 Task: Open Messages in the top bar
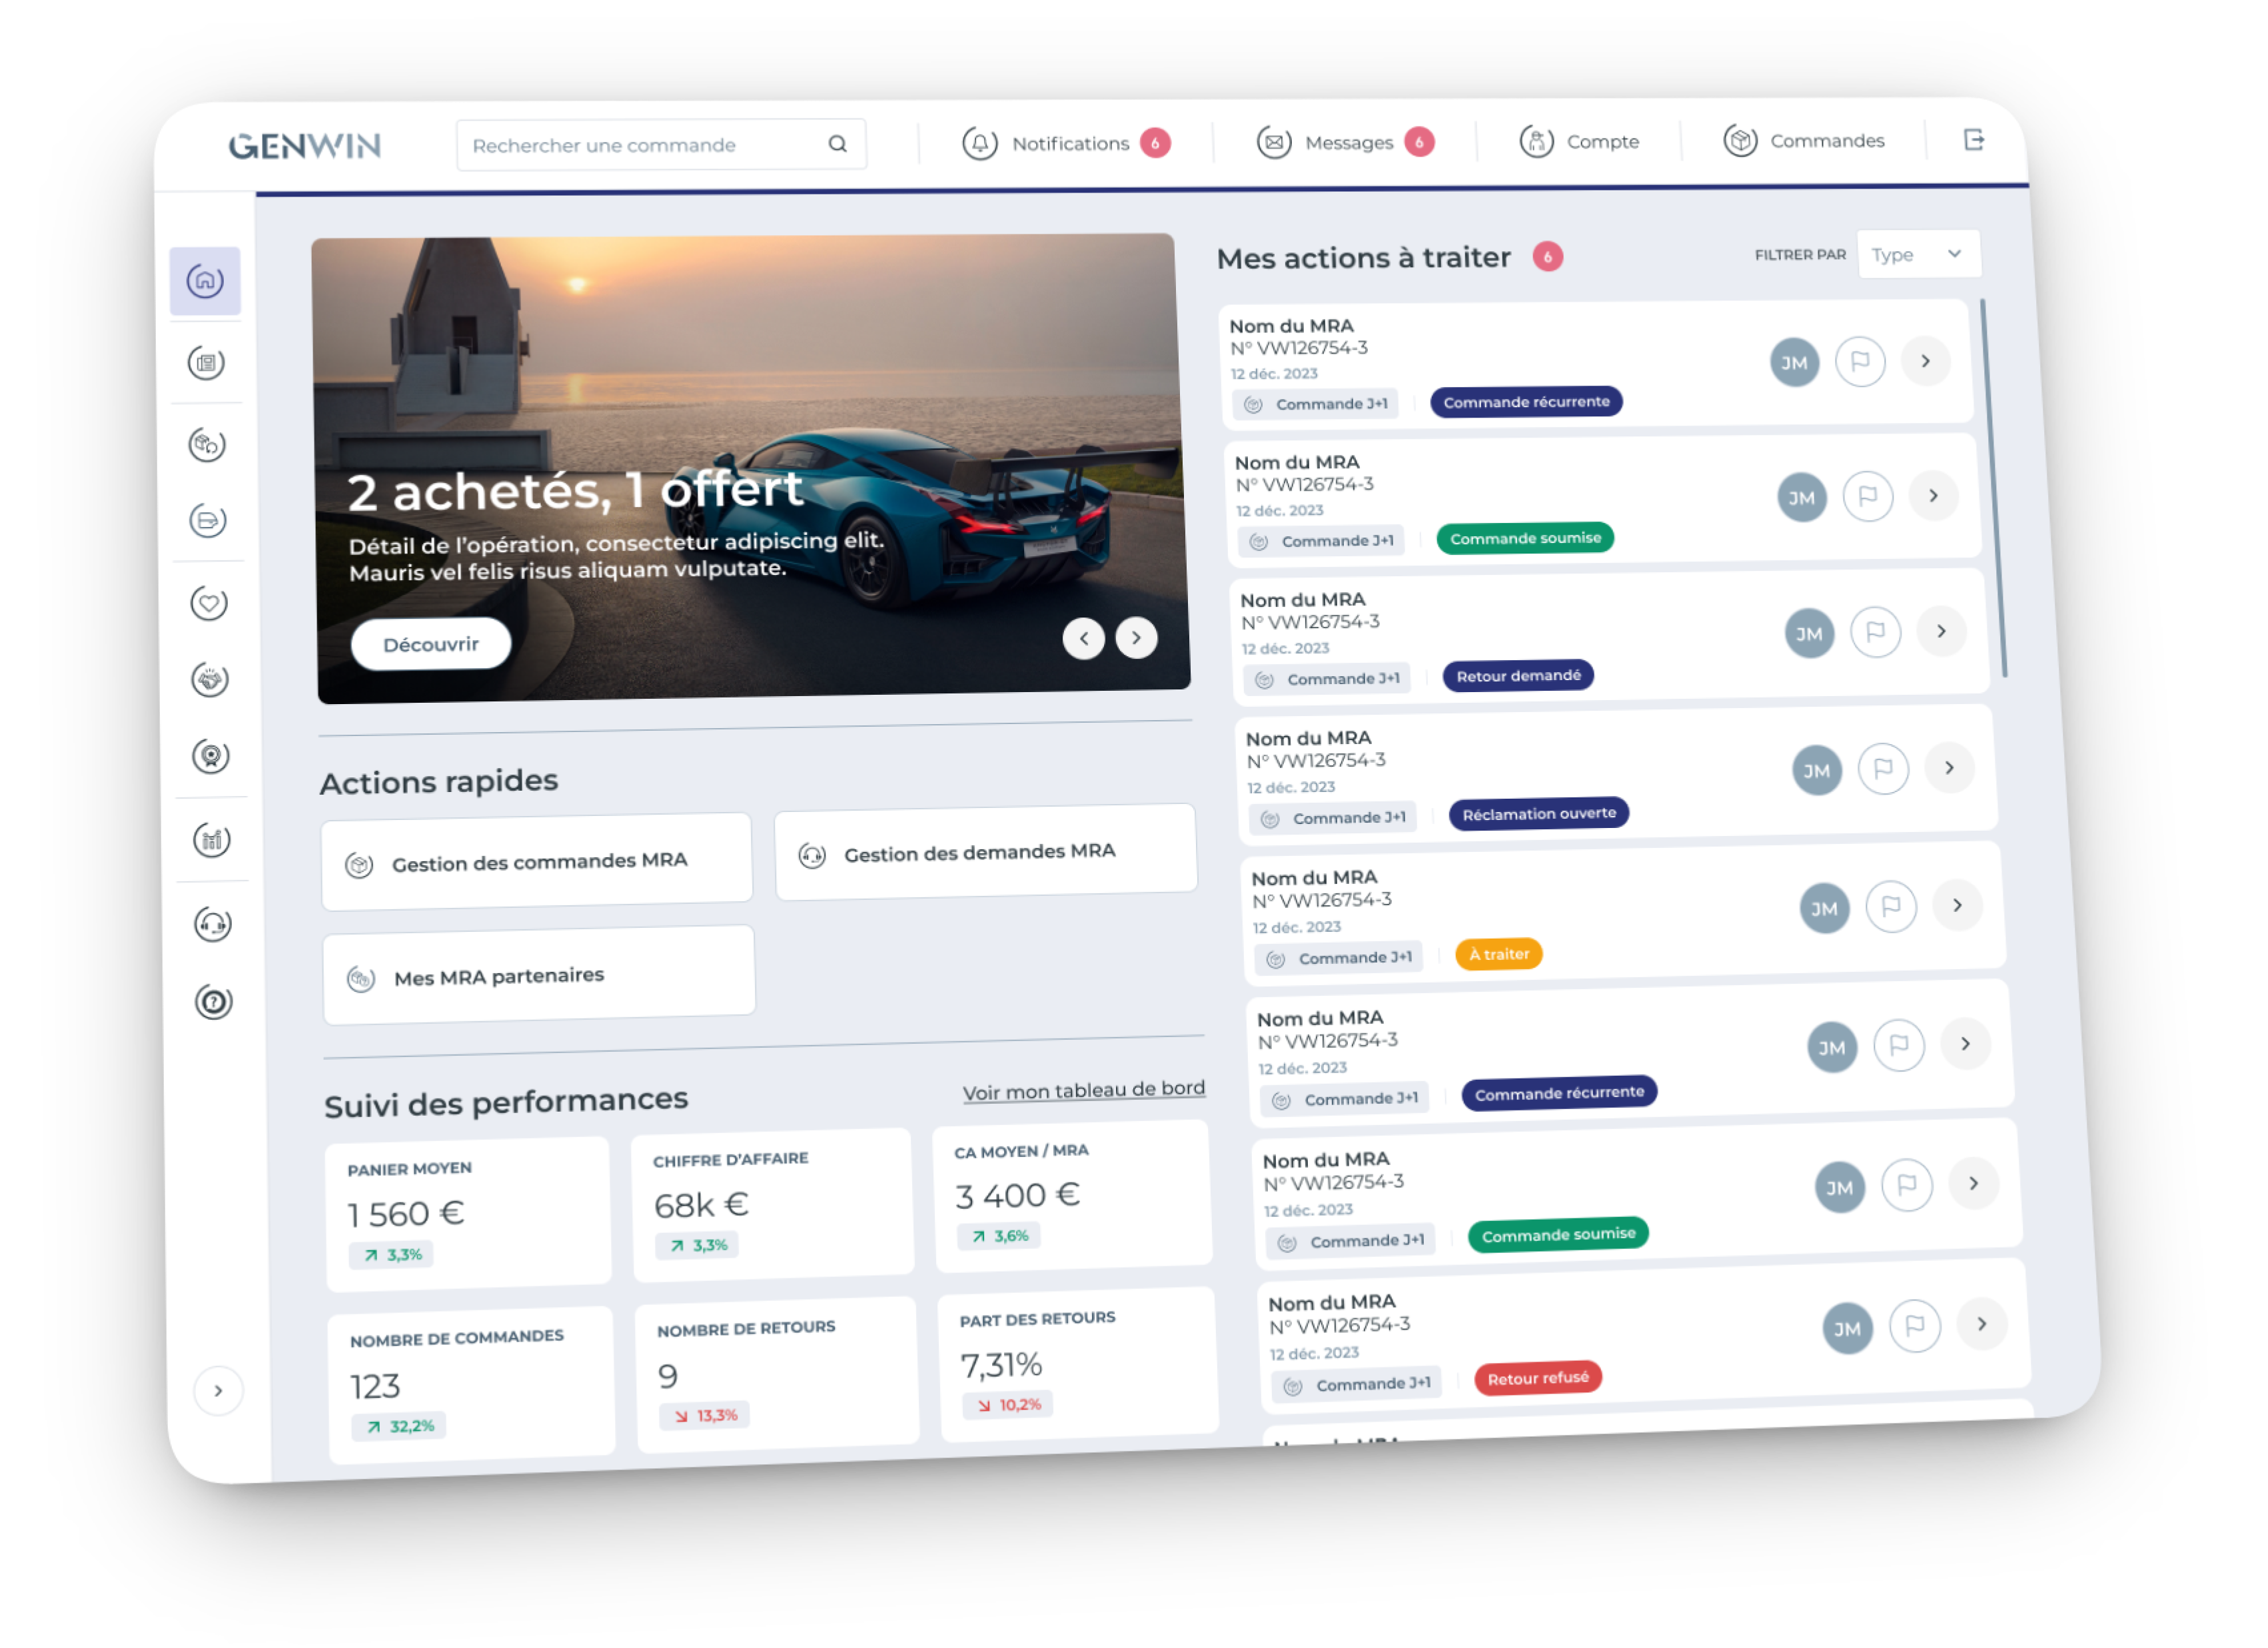(1346, 142)
